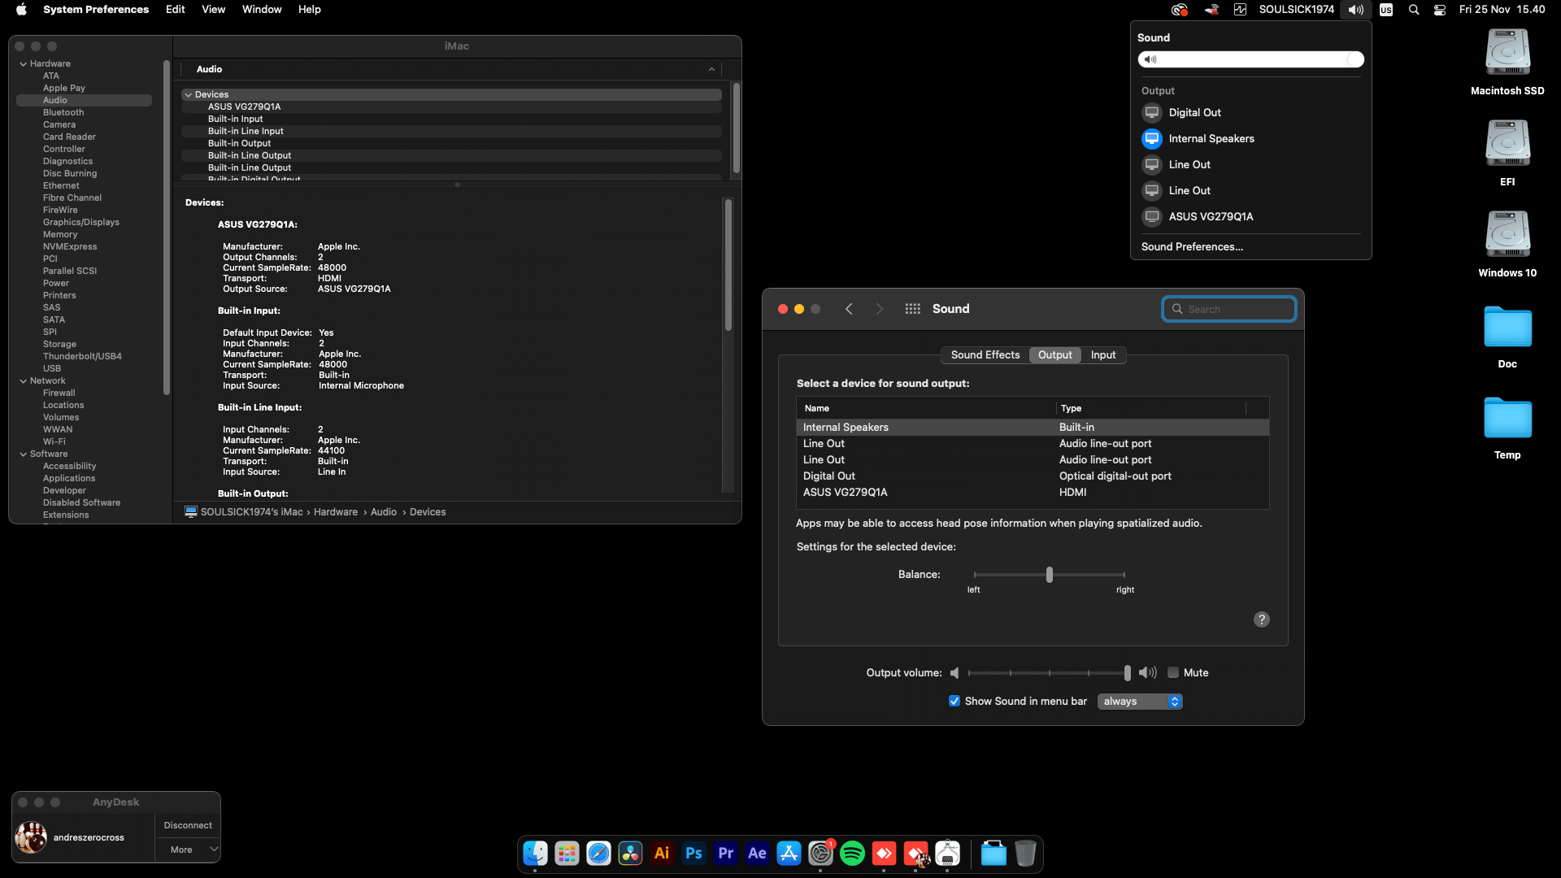This screenshot has width=1561, height=878.
Task: Select Digital Out in Sound menu
Action: [x=1250, y=112]
